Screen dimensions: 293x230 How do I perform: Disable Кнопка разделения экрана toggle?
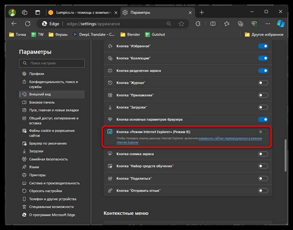(263, 71)
